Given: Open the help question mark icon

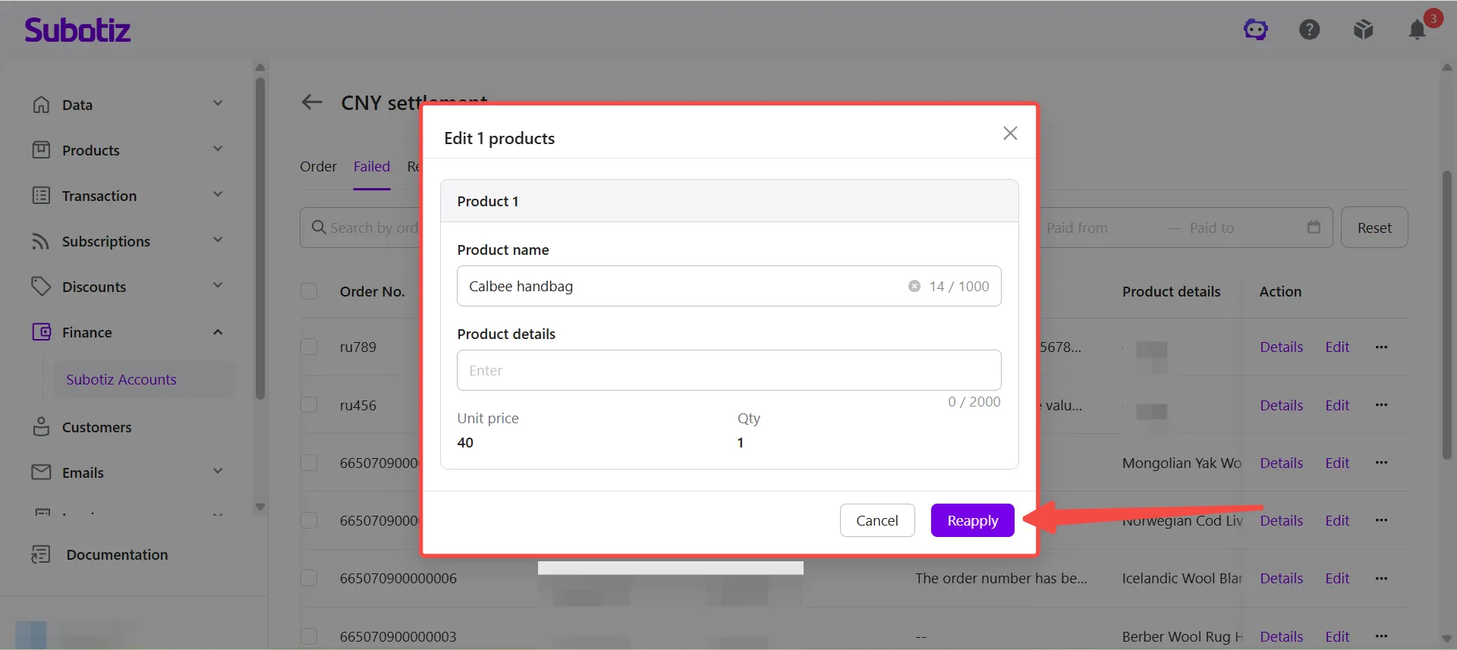Looking at the screenshot, I should (1310, 30).
